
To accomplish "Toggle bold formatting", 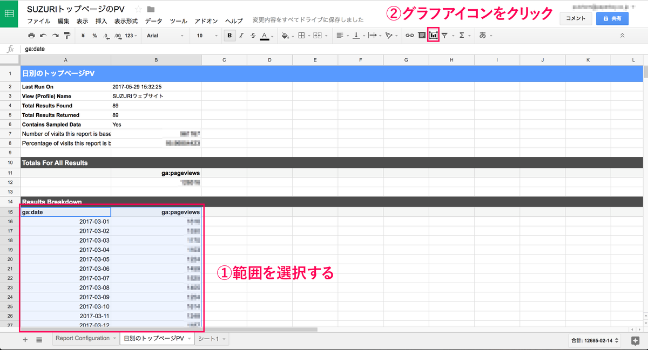I will [230, 36].
